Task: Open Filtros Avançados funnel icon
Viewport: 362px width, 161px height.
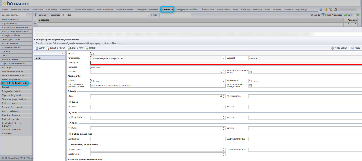Action: [x=323, y=15]
